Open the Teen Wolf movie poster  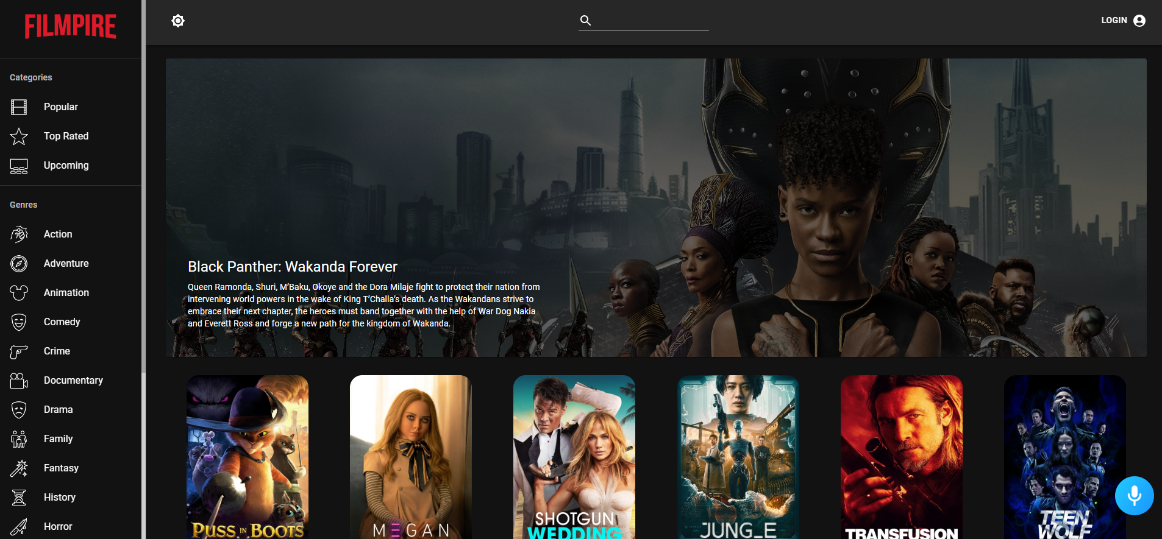(1065, 457)
